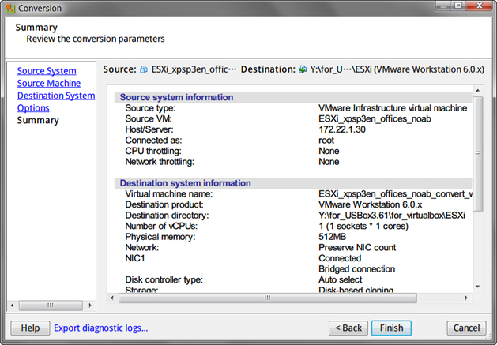Image resolution: width=497 pixels, height=345 pixels.
Task: Click the destination icon beside Destination label
Action: pos(303,70)
